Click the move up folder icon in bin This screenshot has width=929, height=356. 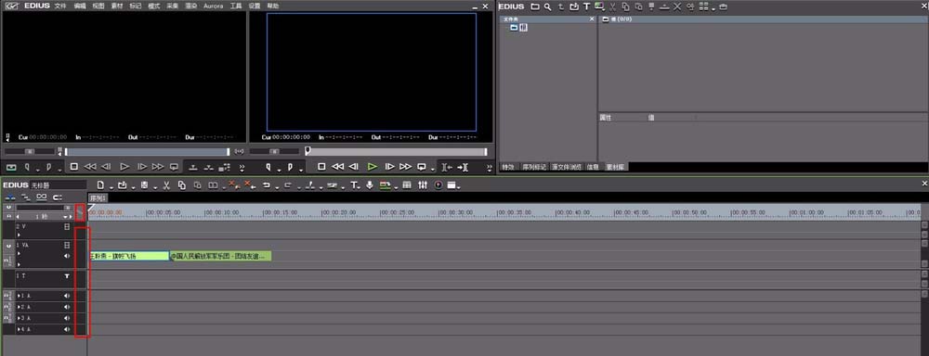[561, 6]
